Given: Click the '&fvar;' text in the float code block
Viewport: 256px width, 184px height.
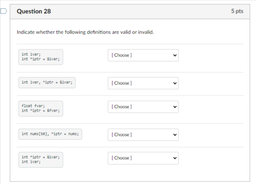Looking at the screenshot, I should pyautogui.click(x=53, y=111).
